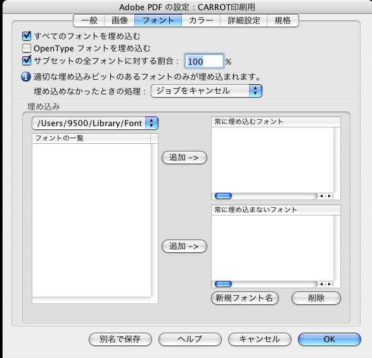Click left scroll arrow of 常に埋め込まないフォント list
This screenshot has height=358, width=372.
pos(321,284)
